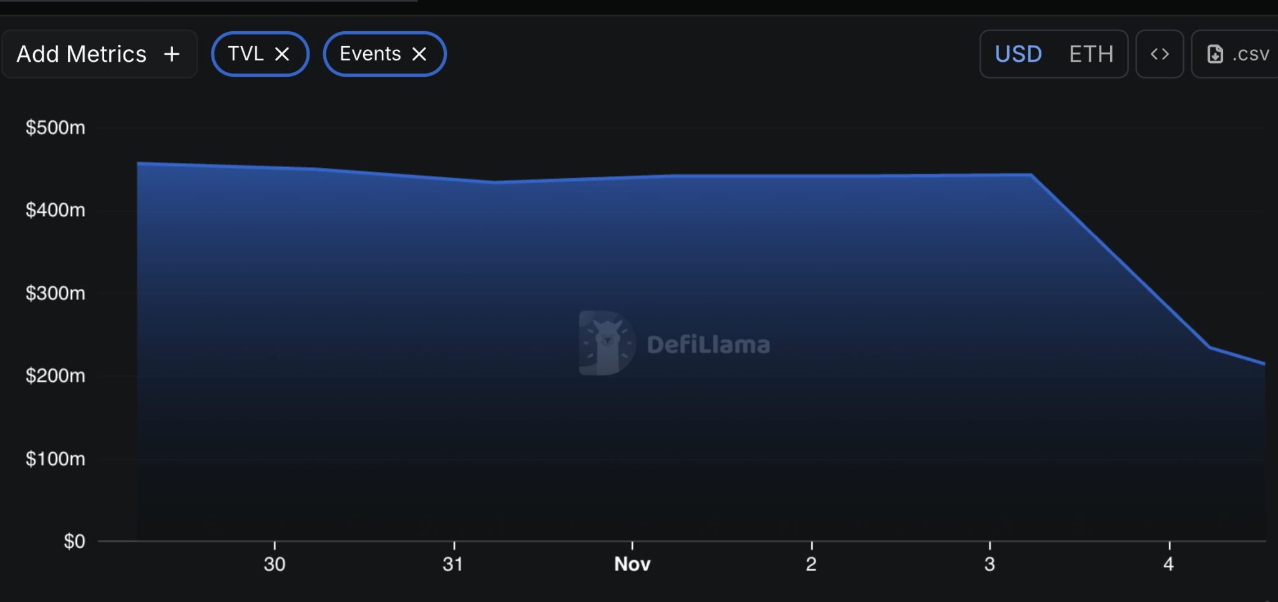The height and width of the screenshot is (602, 1278).
Task: Dismiss the Events metric via its X icon
Action: (421, 54)
